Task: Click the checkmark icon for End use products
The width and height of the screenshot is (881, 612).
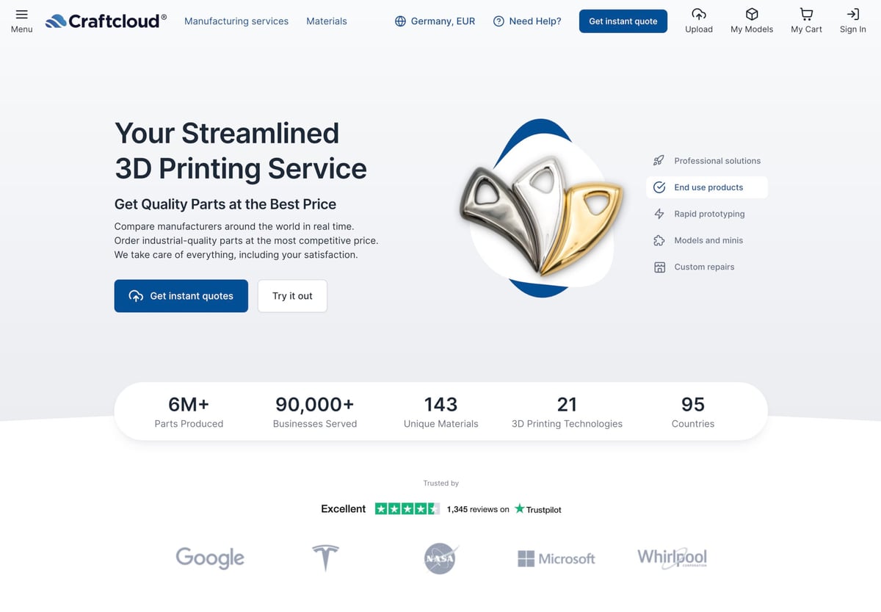Action: tap(659, 187)
